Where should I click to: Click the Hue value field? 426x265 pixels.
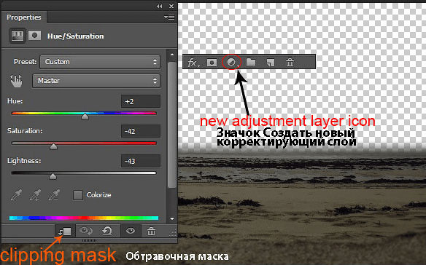141,101
